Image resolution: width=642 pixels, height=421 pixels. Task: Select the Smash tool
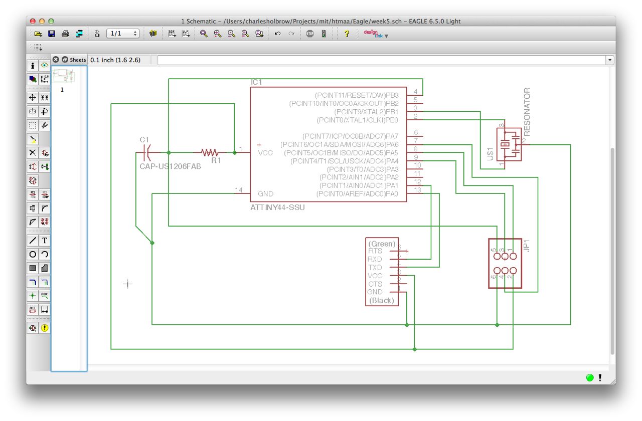[33, 207]
